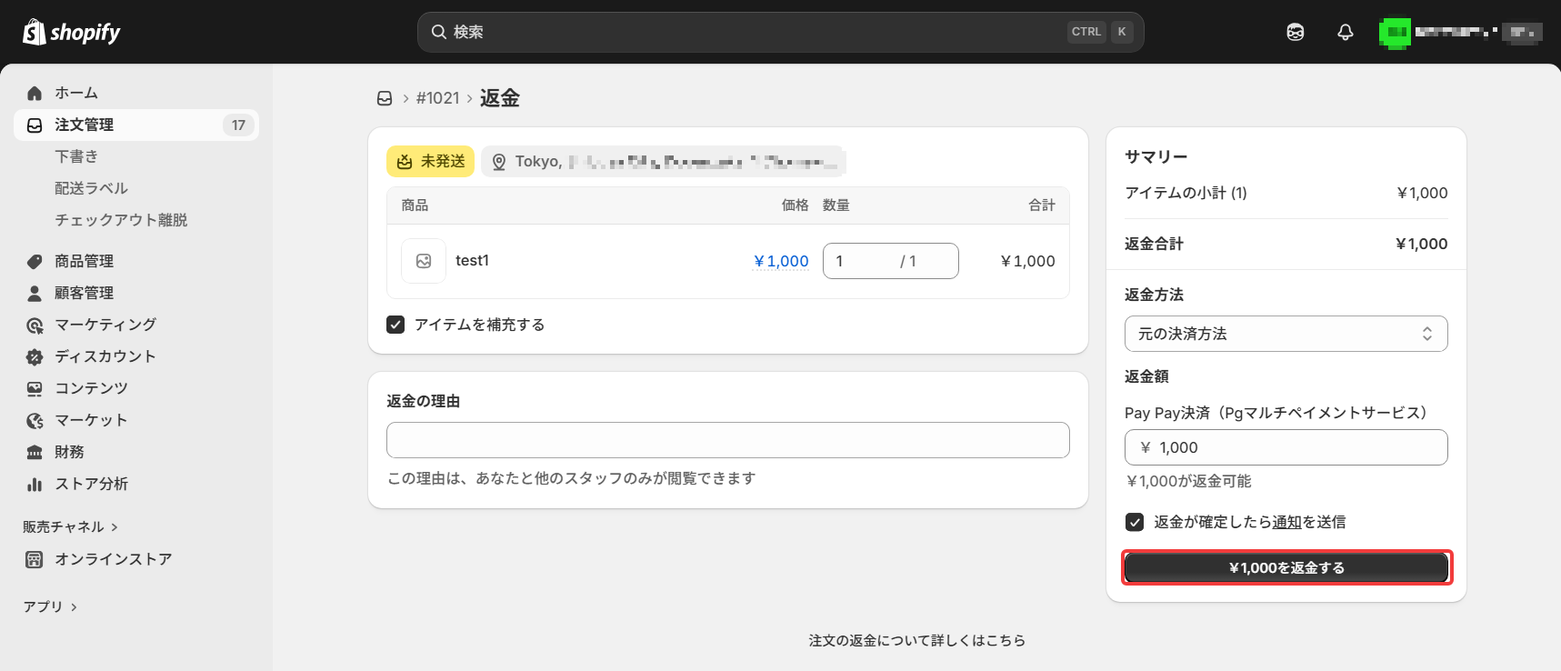
Task: Click the ストア分析 bar chart icon
Action: click(35, 484)
